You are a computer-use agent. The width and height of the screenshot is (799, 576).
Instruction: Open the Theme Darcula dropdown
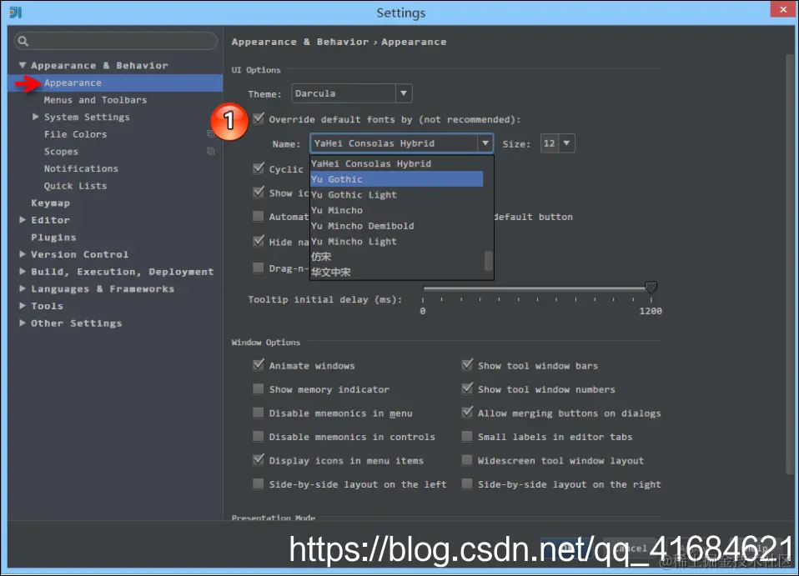click(352, 93)
